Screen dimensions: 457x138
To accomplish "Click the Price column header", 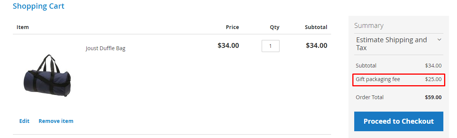I will 232,27.
